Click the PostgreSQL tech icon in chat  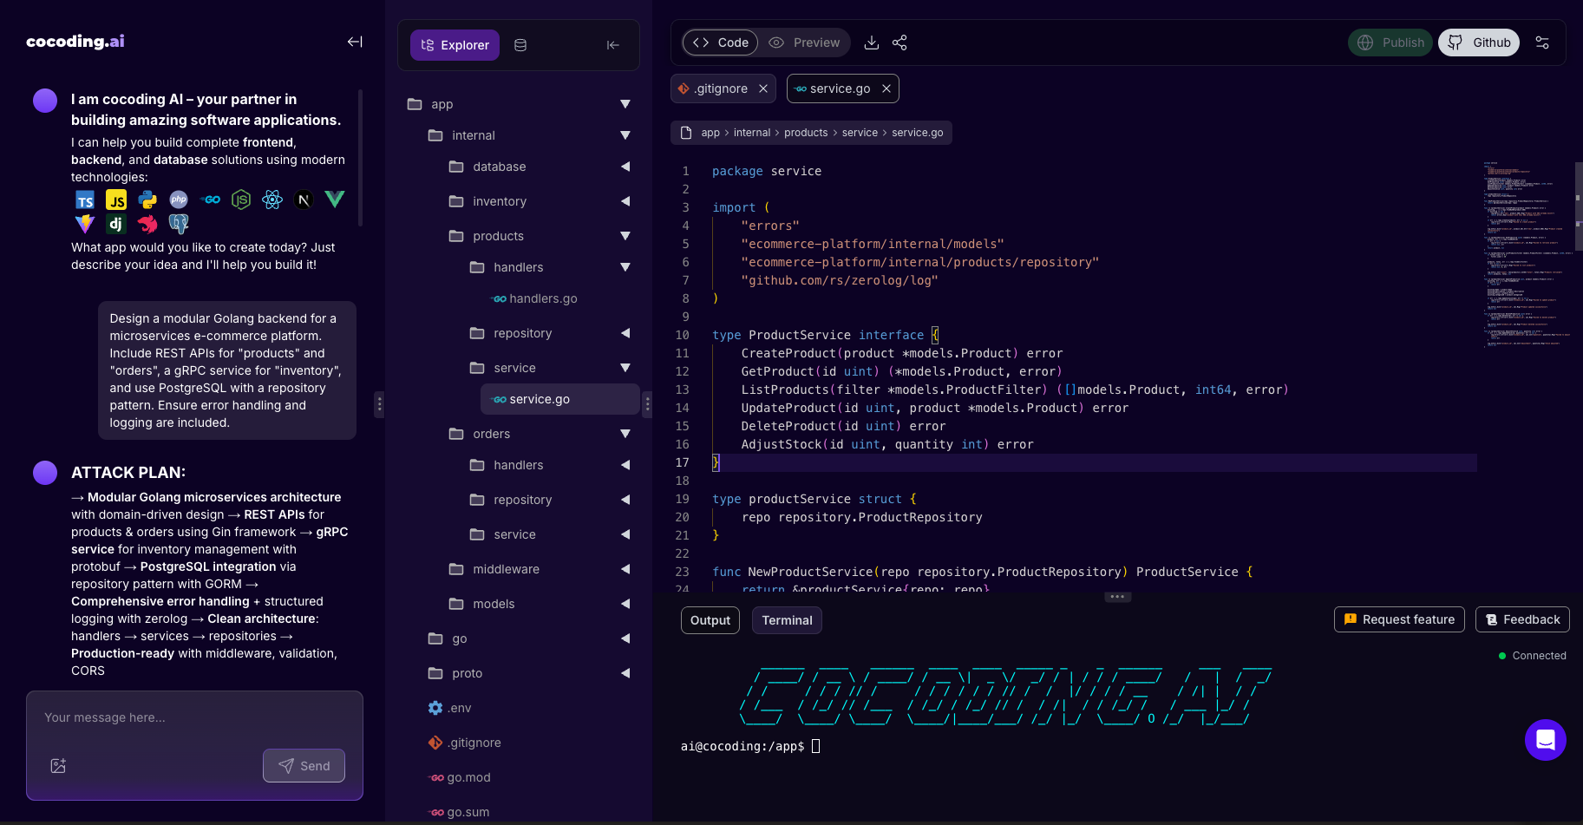(179, 223)
